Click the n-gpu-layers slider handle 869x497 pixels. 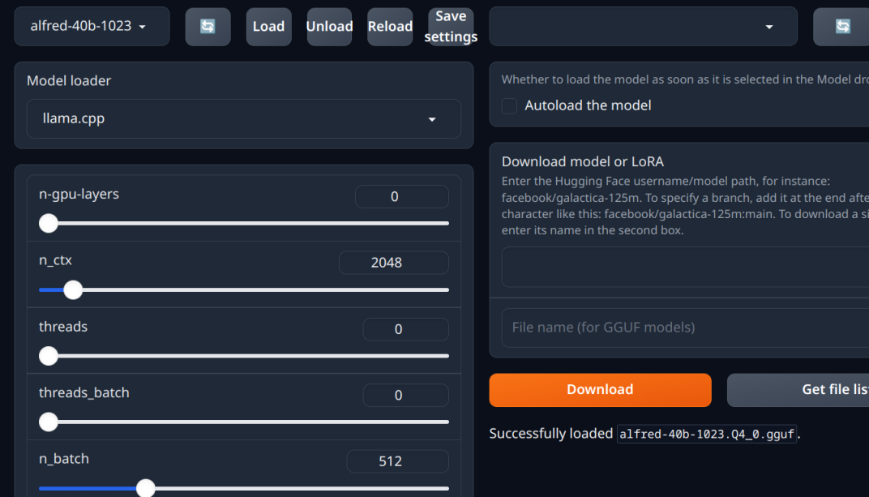click(x=49, y=224)
